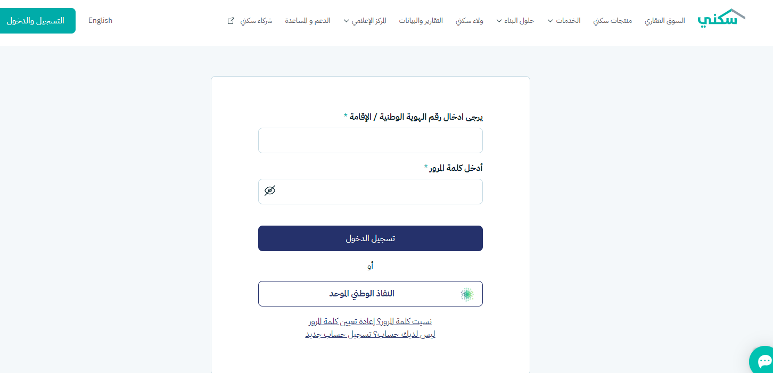Open التقارير والبيانات menu item
Screen dimensions: 773x373
point(421,21)
